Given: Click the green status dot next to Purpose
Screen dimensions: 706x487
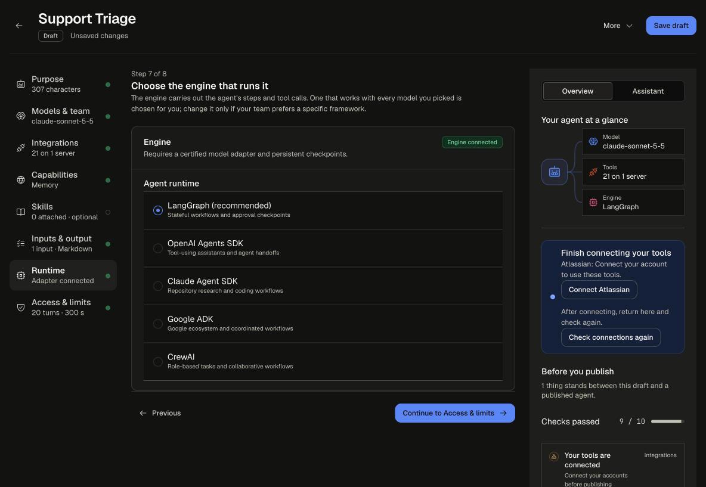Looking at the screenshot, I should coord(107,85).
